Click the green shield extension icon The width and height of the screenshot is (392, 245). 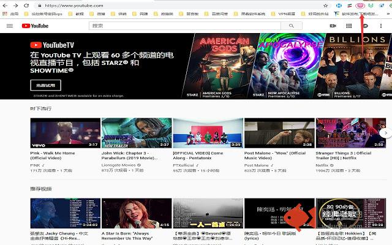click(369, 5)
